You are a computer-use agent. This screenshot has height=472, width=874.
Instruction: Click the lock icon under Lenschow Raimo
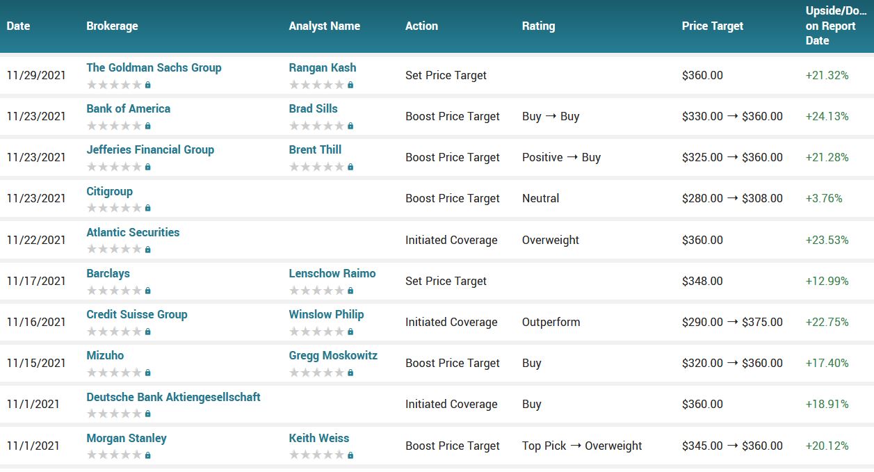point(350,291)
